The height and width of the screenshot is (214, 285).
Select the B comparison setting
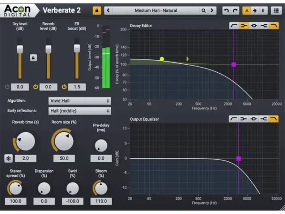(x=263, y=10)
